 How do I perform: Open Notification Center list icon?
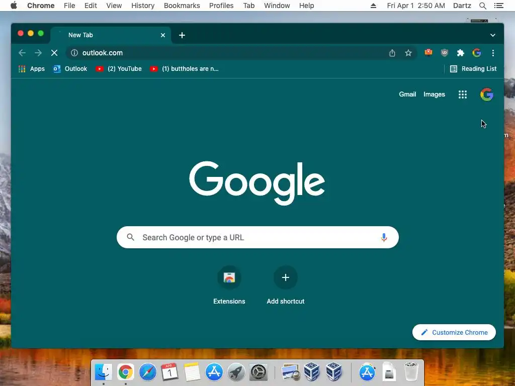(x=498, y=6)
